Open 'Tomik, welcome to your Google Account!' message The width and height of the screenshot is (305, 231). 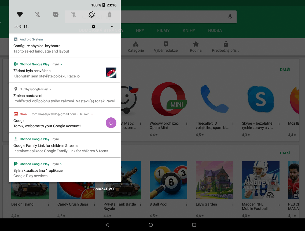pos(47,126)
